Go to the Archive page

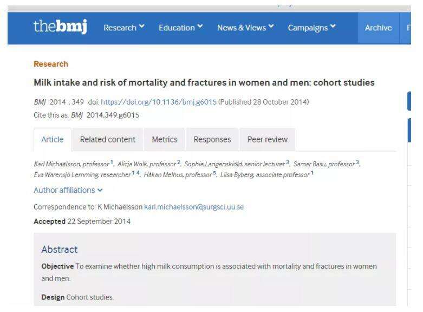pos(378,28)
